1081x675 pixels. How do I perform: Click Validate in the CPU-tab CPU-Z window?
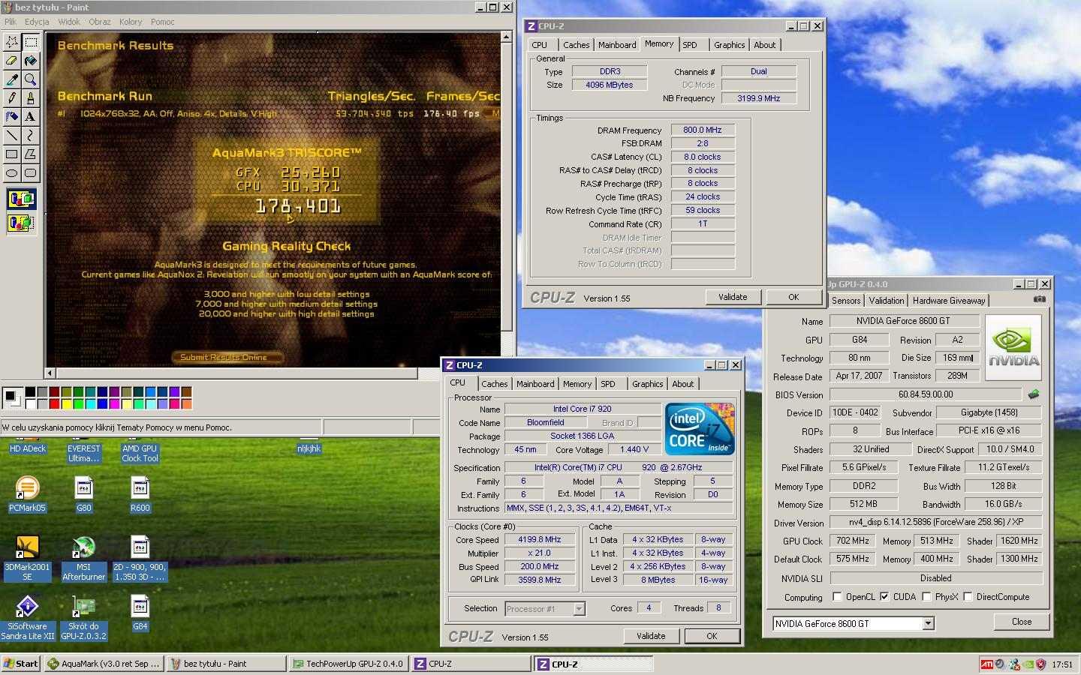click(x=651, y=636)
